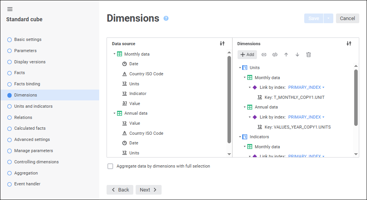
Task: Click the unlink dimension icon
Action: click(275, 55)
